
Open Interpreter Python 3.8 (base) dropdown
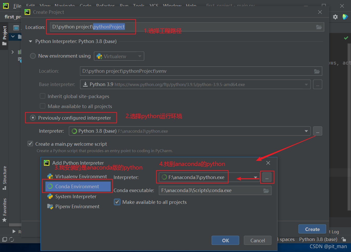(x=190, y=131)
